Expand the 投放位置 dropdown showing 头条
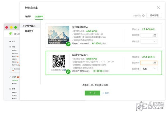 pyautogui.click(x=149, y=69)
